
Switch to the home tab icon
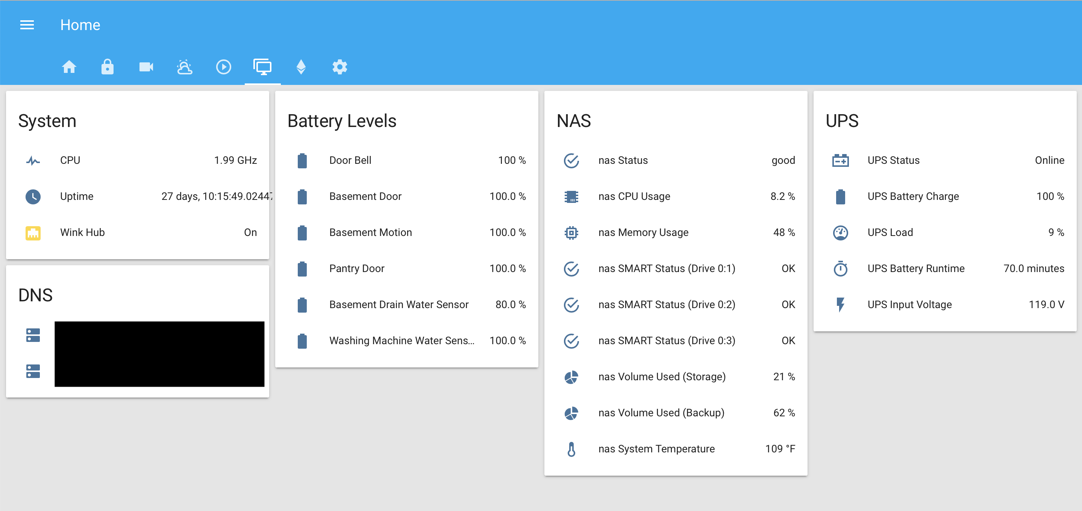[69, 67]
